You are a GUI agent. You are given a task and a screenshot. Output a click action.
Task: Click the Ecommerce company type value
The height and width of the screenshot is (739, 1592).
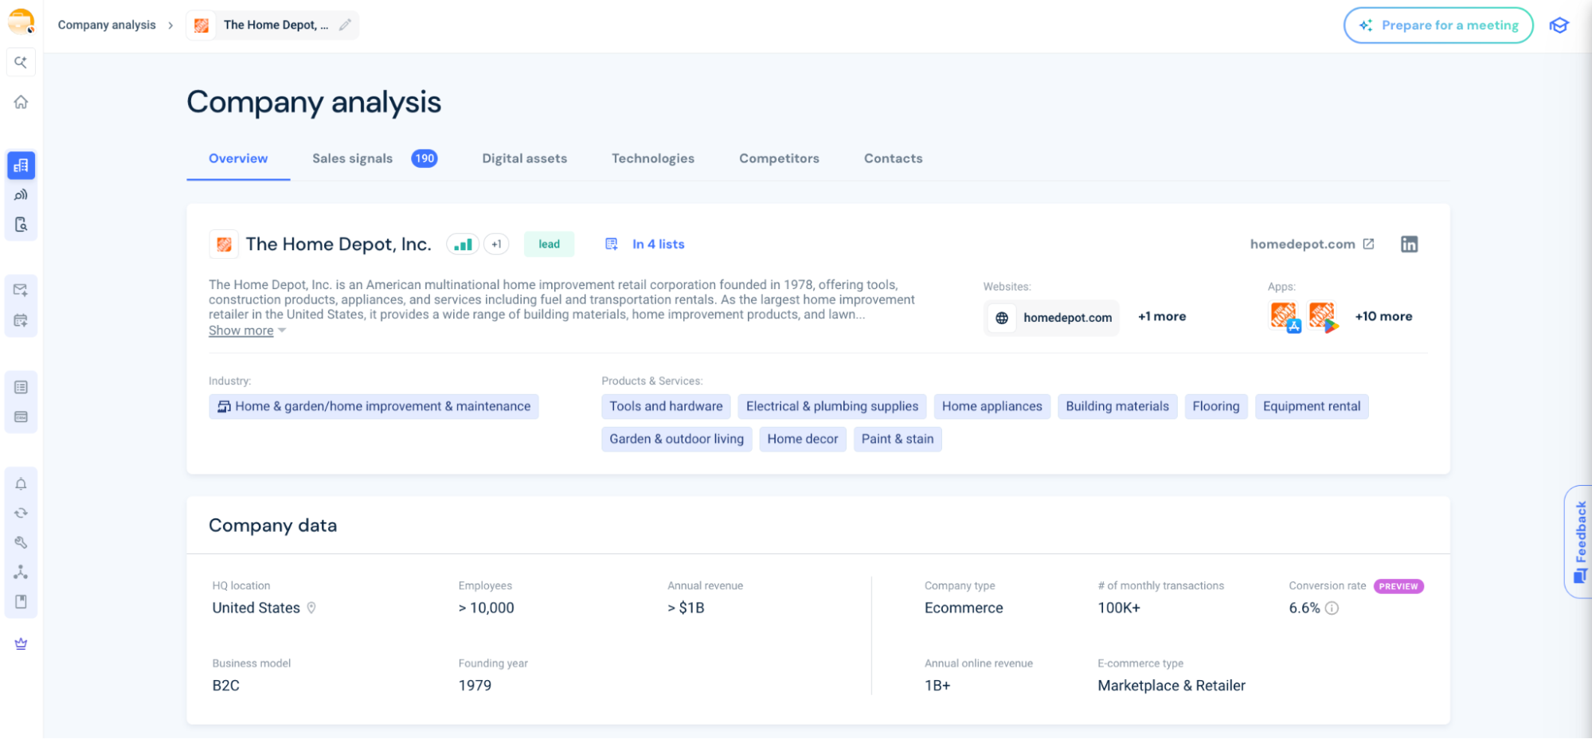(964, 608)
